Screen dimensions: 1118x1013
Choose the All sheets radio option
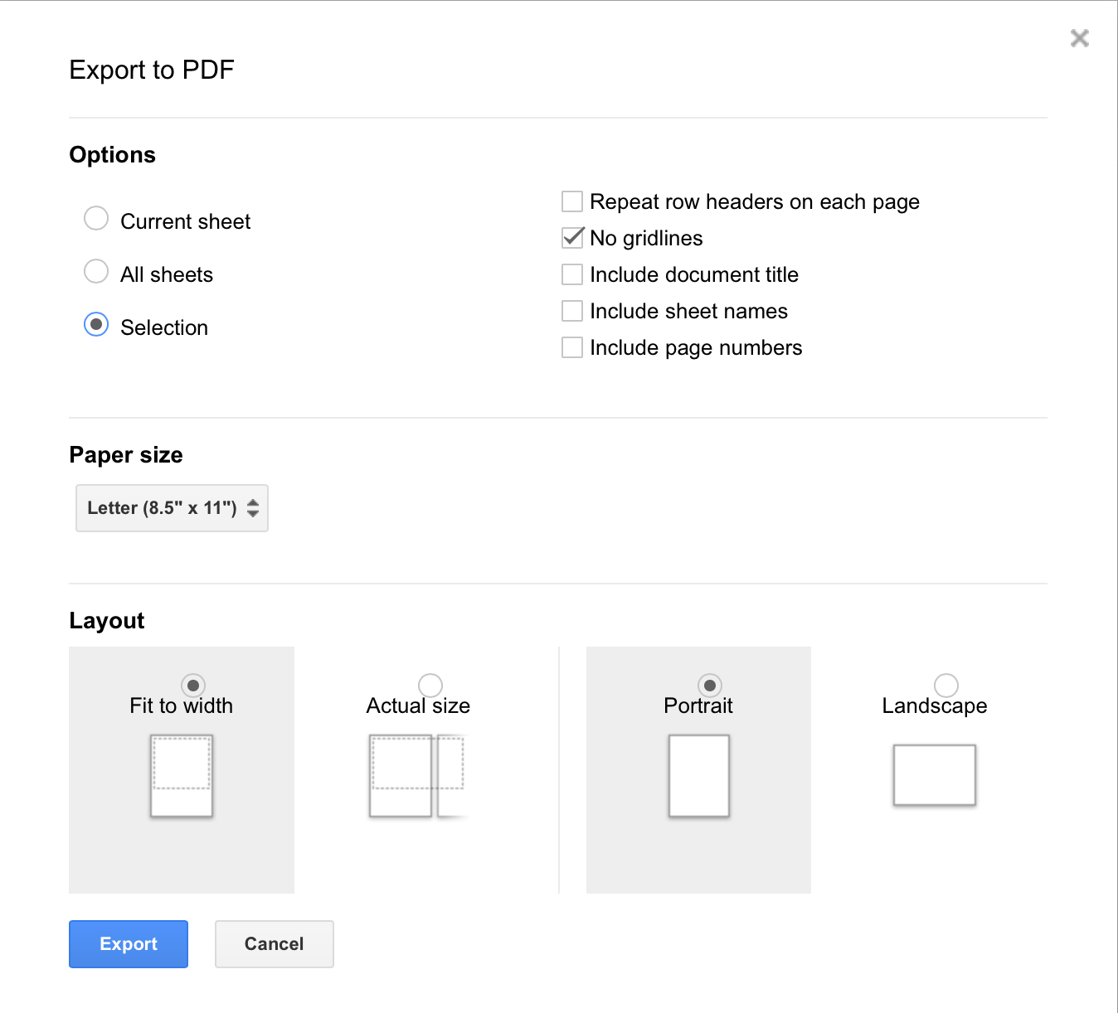click(96, 271)
